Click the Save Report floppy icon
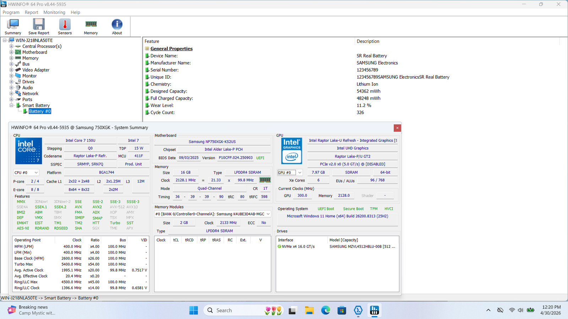This screenshot has width=568, height=319. (x=39, y=27)
